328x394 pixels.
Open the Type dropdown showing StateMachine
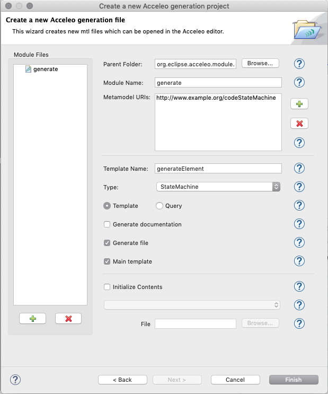pyautogui.click(x=218, y=187)
